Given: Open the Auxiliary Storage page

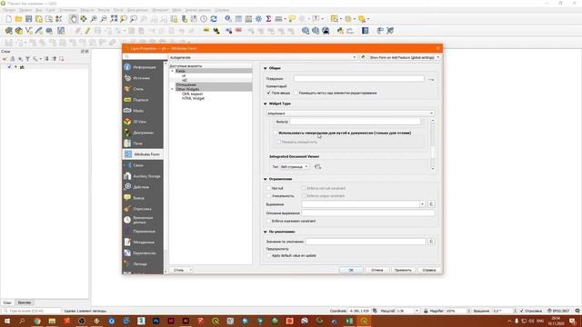Looking at the screenshot, I should [143, 176].
